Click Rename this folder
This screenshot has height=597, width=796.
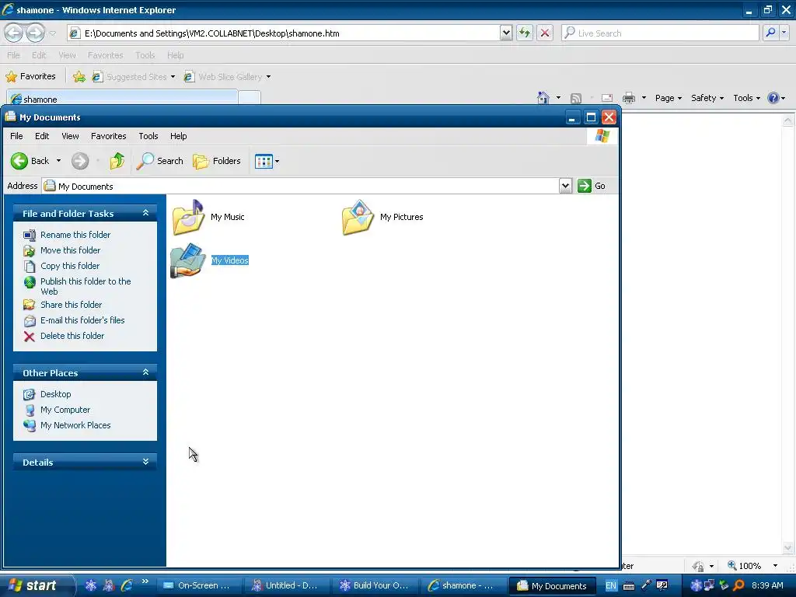pos(75,235)
